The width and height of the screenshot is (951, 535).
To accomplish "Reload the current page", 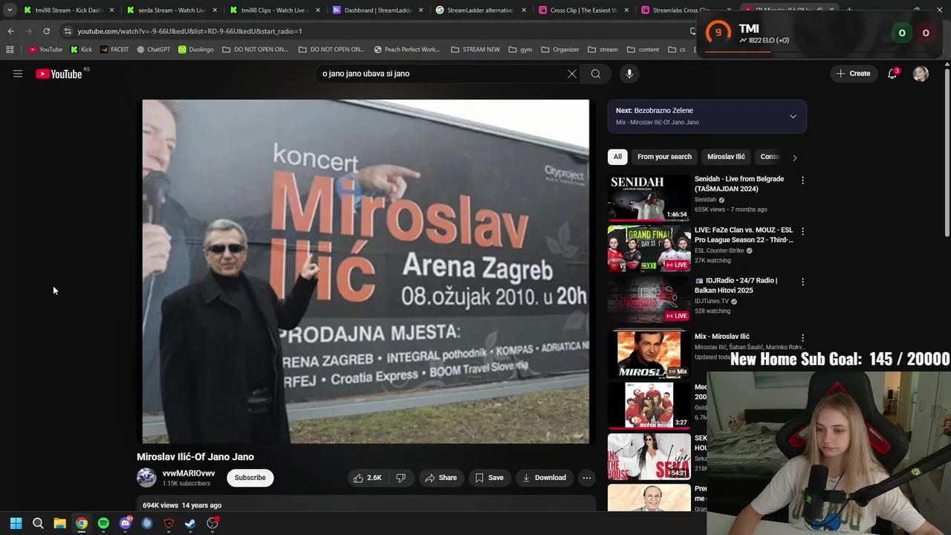I will [x=46, y=31].
